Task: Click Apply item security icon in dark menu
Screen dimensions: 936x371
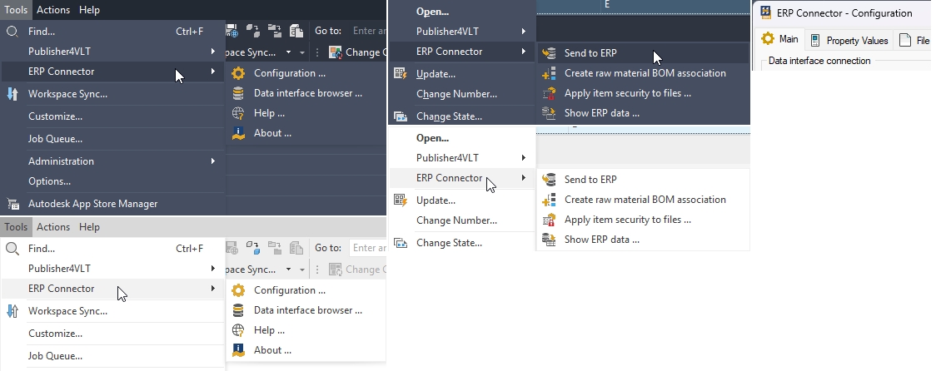Action: tap(549, 93)
